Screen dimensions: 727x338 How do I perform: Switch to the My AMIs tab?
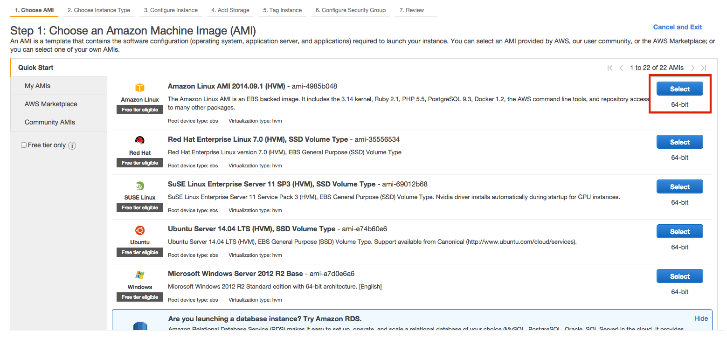[x=59, y=86]
